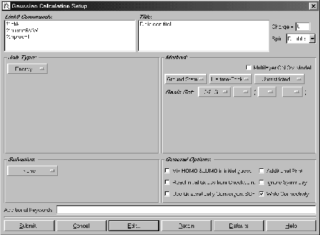Open the Ground State method dropdown
The height and width of the screenshot is (235, 320).
click(186, 79)
